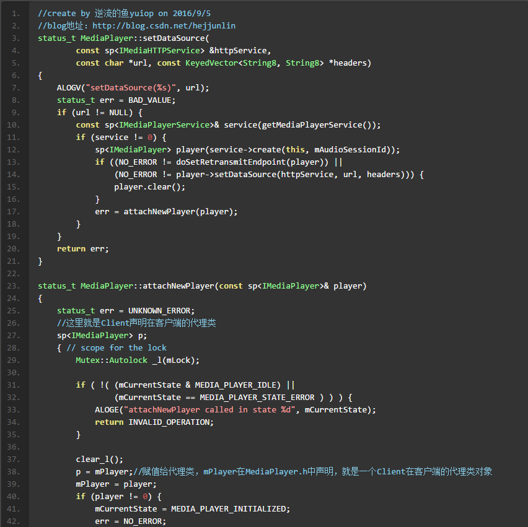528x527 pixels.
Task: Click 'BAD_VALUE' on line 8
Action: coord(150,100)
